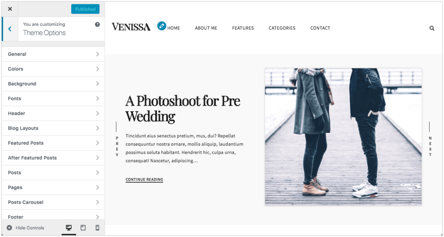The image size is (444, 237).
Task: Click the back arrow beside Theme Options
Action: coord(10,29)
